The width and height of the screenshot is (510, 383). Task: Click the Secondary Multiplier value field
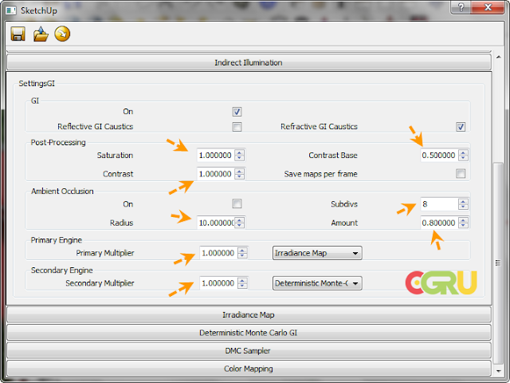tap(218, 283)
